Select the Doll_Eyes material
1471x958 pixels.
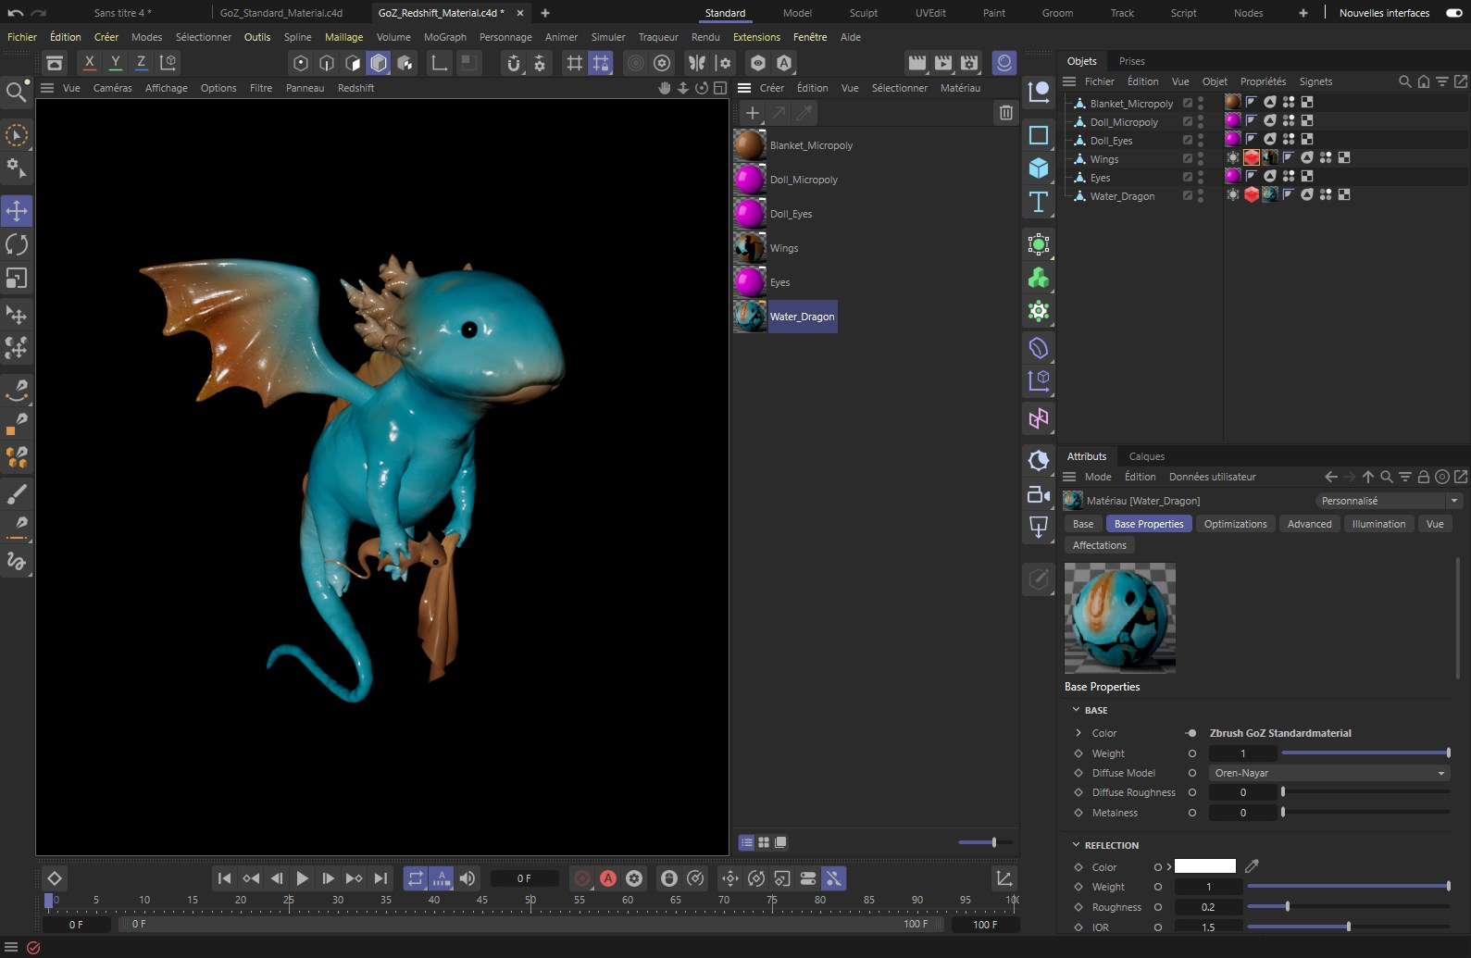(790, 214)
